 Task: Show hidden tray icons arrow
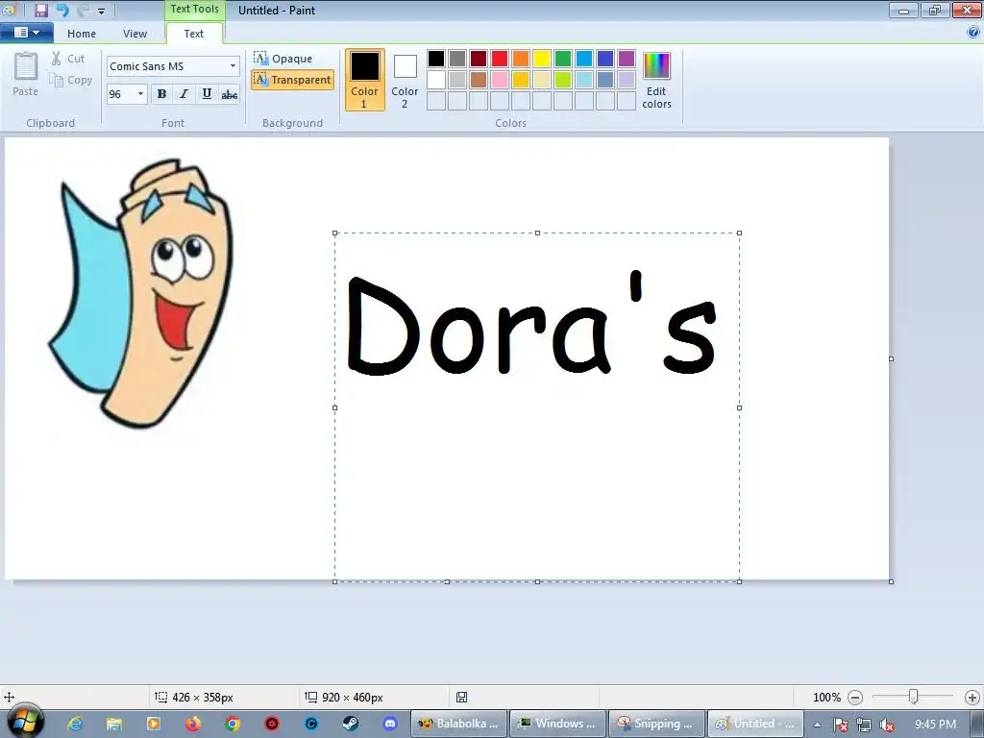click(817, 725)
